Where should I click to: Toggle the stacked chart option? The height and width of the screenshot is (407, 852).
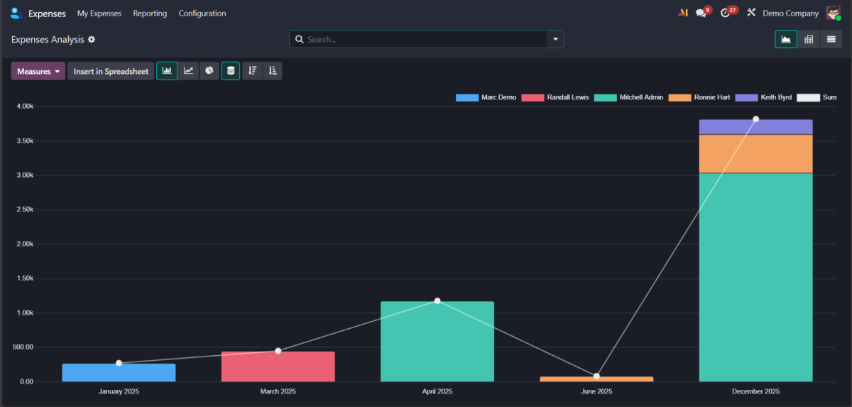[231, 71]
